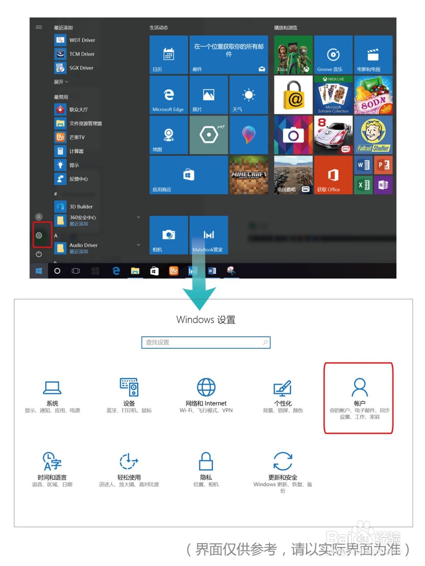The height and width of the screenshot is (566, 425).
Task: Open the Excel small tile
Action: click(363, 185)
